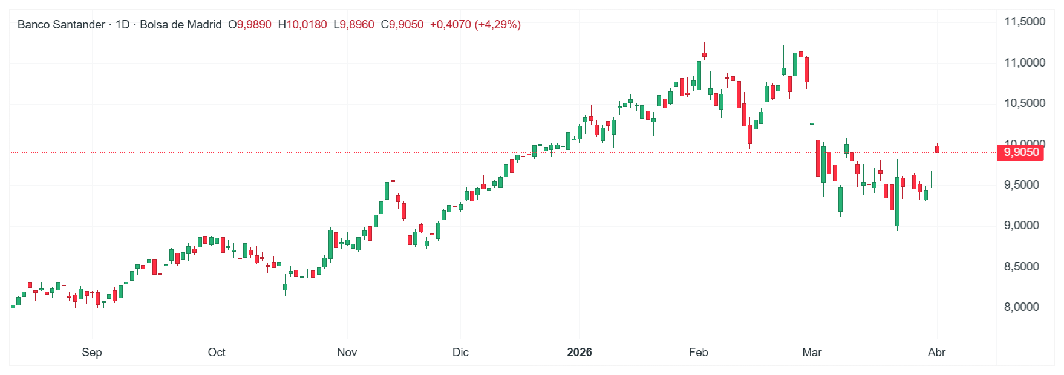Click the red 9,9050 current price tag

coord(1021,152)
